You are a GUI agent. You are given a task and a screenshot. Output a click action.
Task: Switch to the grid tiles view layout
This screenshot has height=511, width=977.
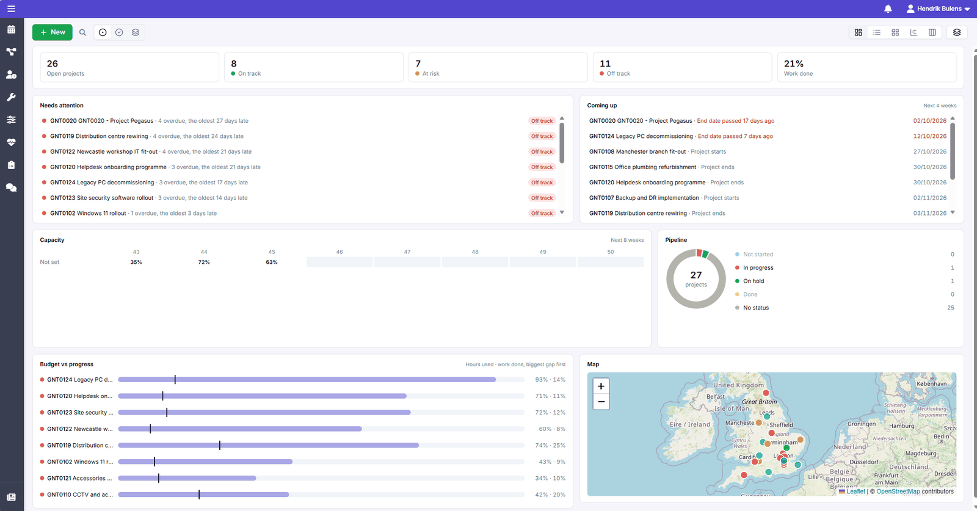pyautogui.click(x=895, y=32)
